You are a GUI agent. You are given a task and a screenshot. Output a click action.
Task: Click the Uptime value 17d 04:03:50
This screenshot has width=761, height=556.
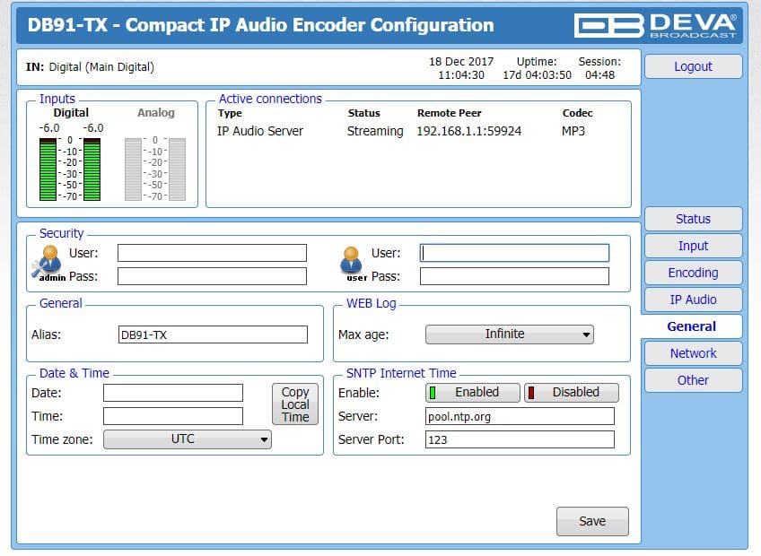(537, 75)
